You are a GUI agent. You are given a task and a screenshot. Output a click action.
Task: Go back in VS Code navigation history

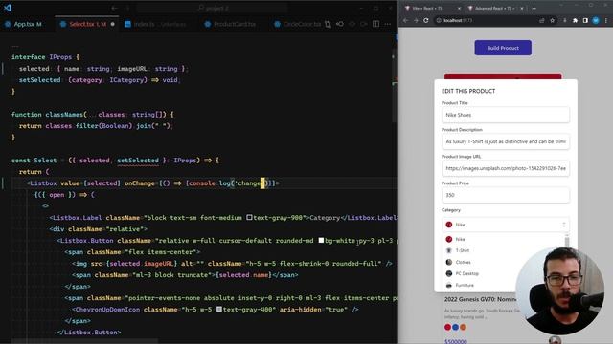click(114, 8)
